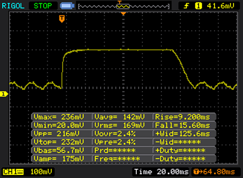Image resolution: width=243 pixels, height=178 pixels.
Task: Click the CH1 DC coupling indicator
Action: pyautogui.click(x=13, y=172)
